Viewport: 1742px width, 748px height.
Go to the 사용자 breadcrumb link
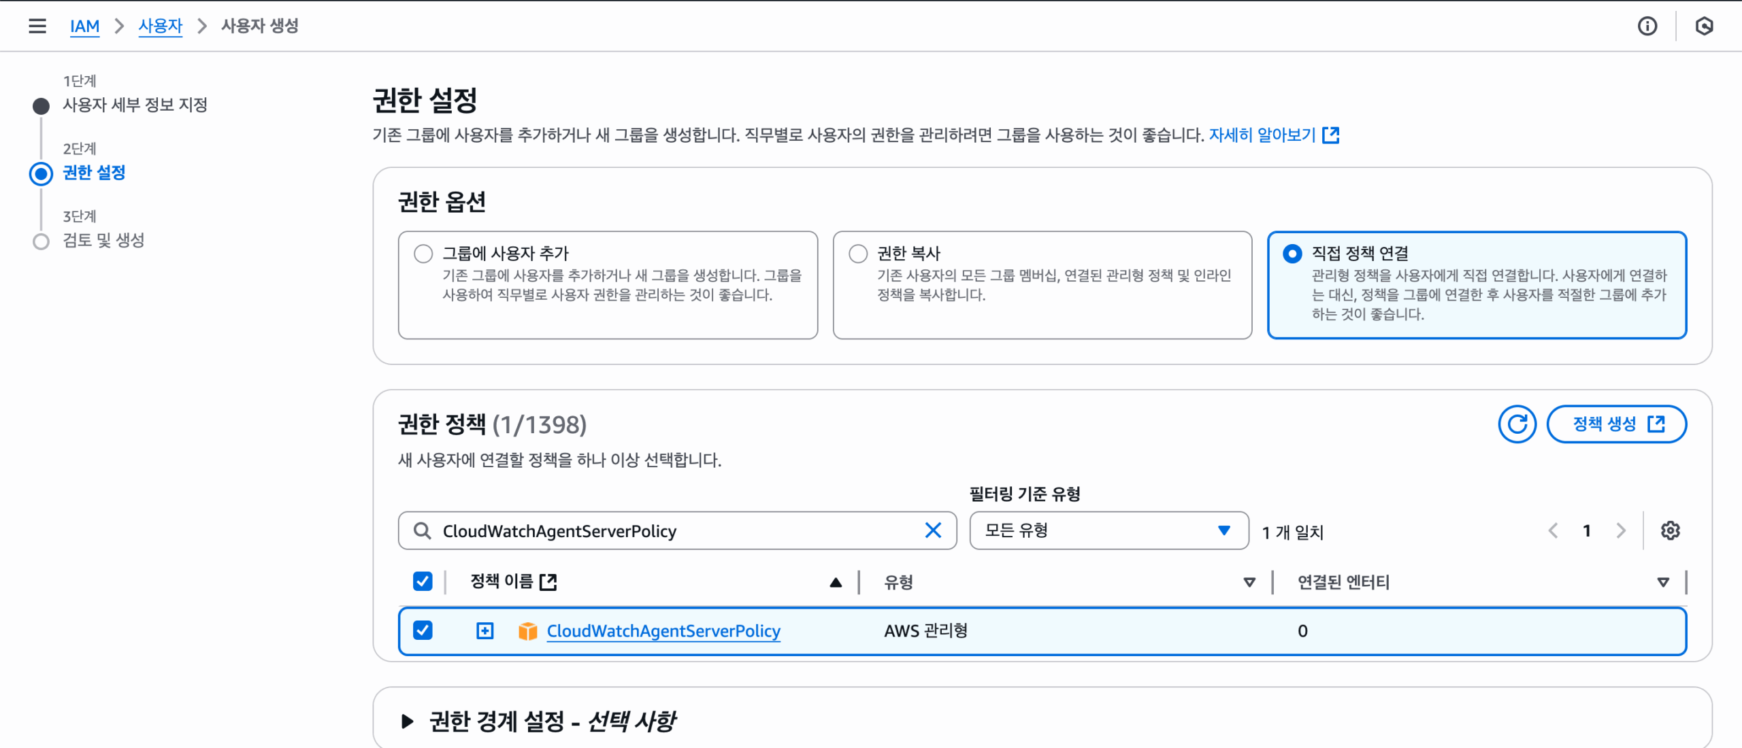click(161, 26)
